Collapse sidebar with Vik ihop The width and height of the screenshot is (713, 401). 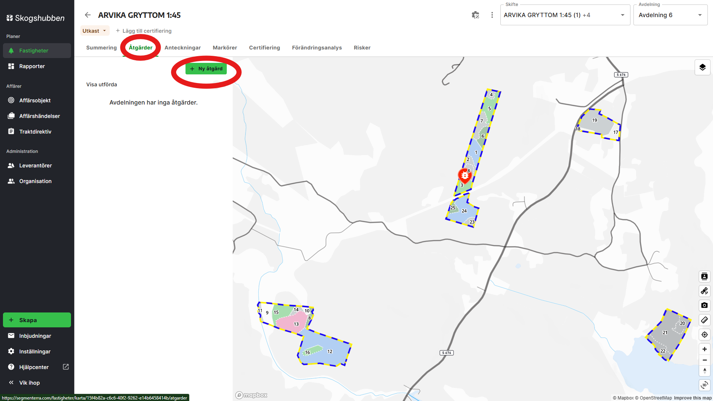(37, 383)
